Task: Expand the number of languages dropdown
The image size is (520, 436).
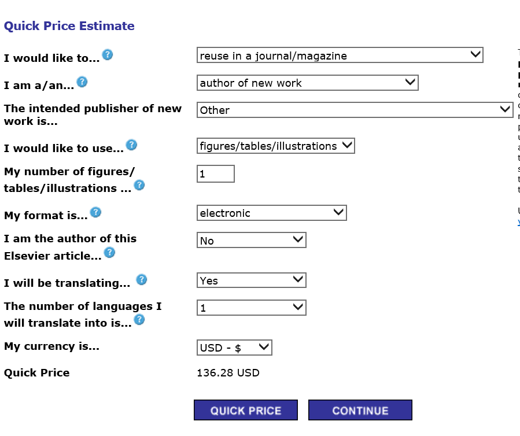Action: pyautogui.click(x=251, y=308)
